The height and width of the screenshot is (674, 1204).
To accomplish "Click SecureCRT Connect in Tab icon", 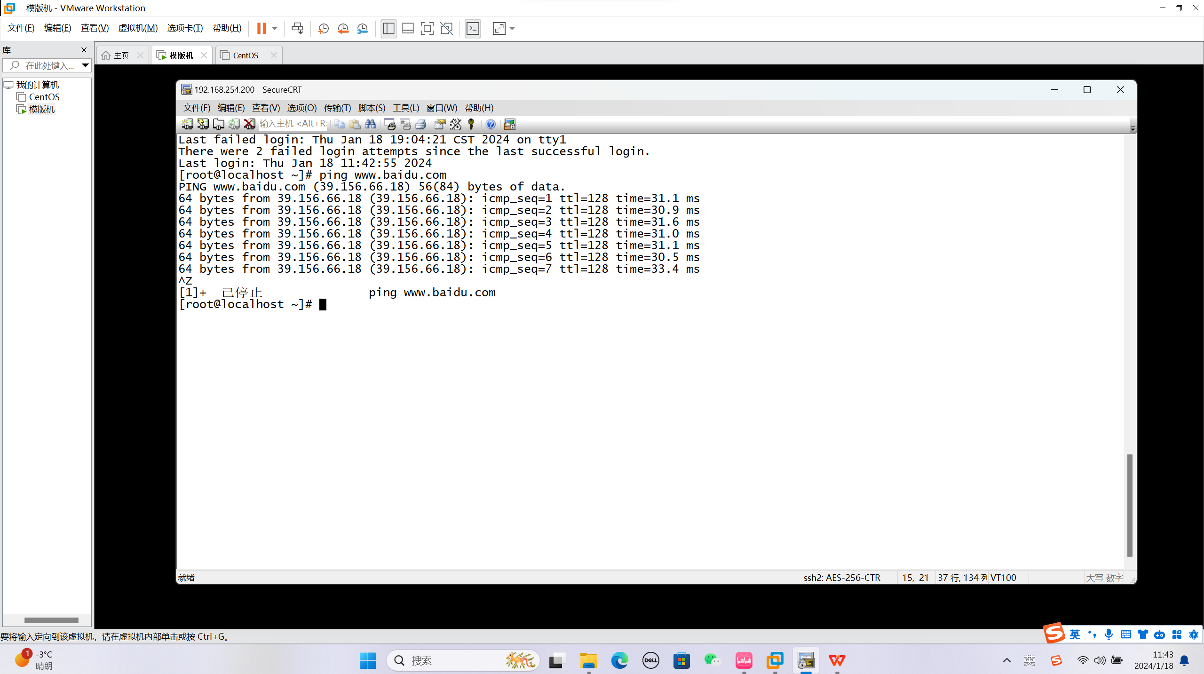I will tap(219, 124).
